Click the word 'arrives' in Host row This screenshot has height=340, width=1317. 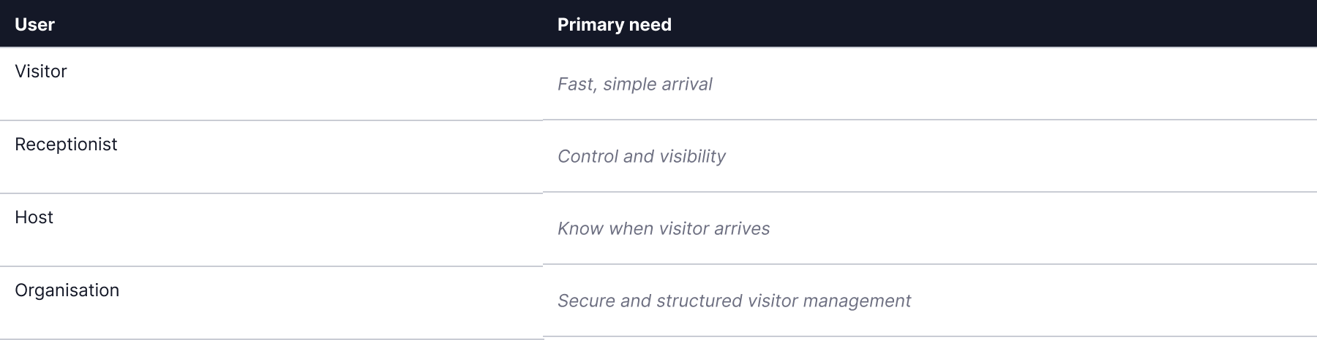pos(742,228)
